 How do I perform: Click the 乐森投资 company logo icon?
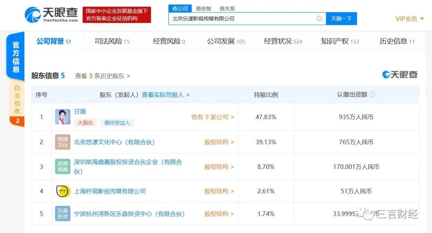pyautogui.click(x=63, y=214)
